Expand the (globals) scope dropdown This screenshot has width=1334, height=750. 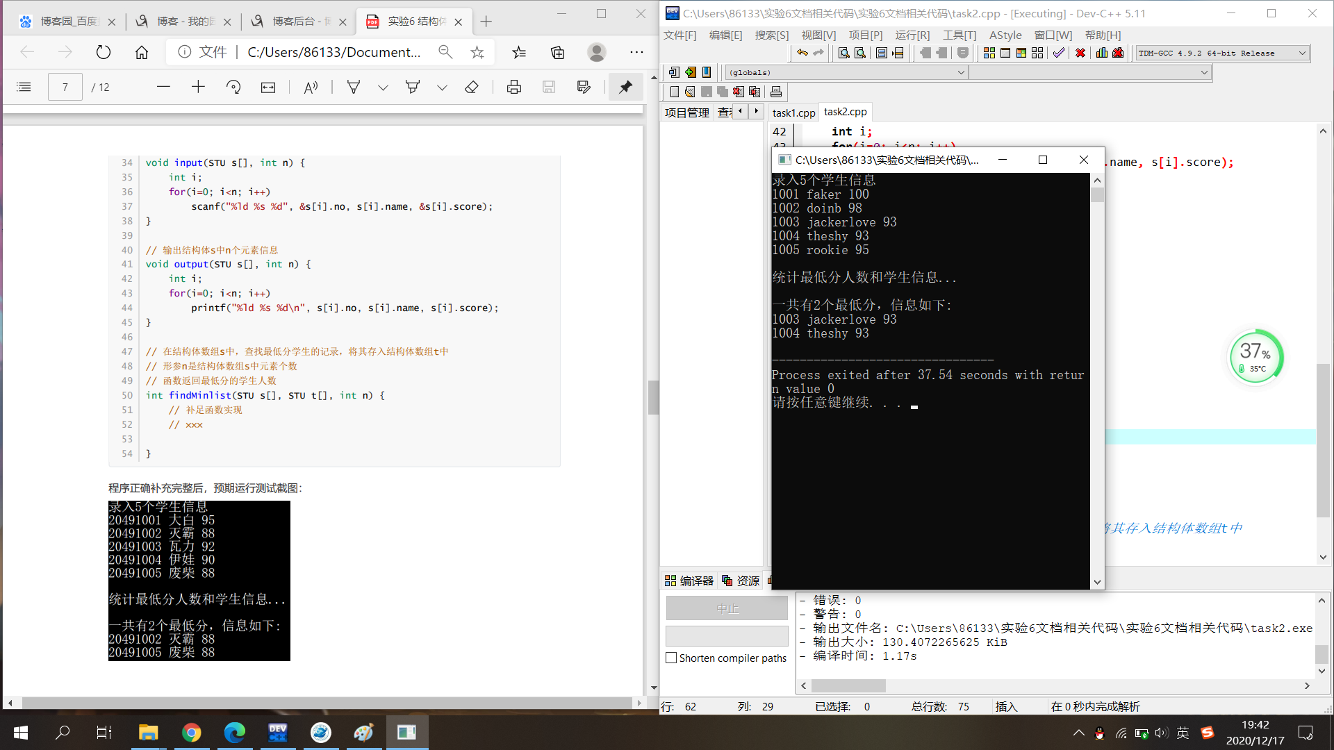point(961,72)
